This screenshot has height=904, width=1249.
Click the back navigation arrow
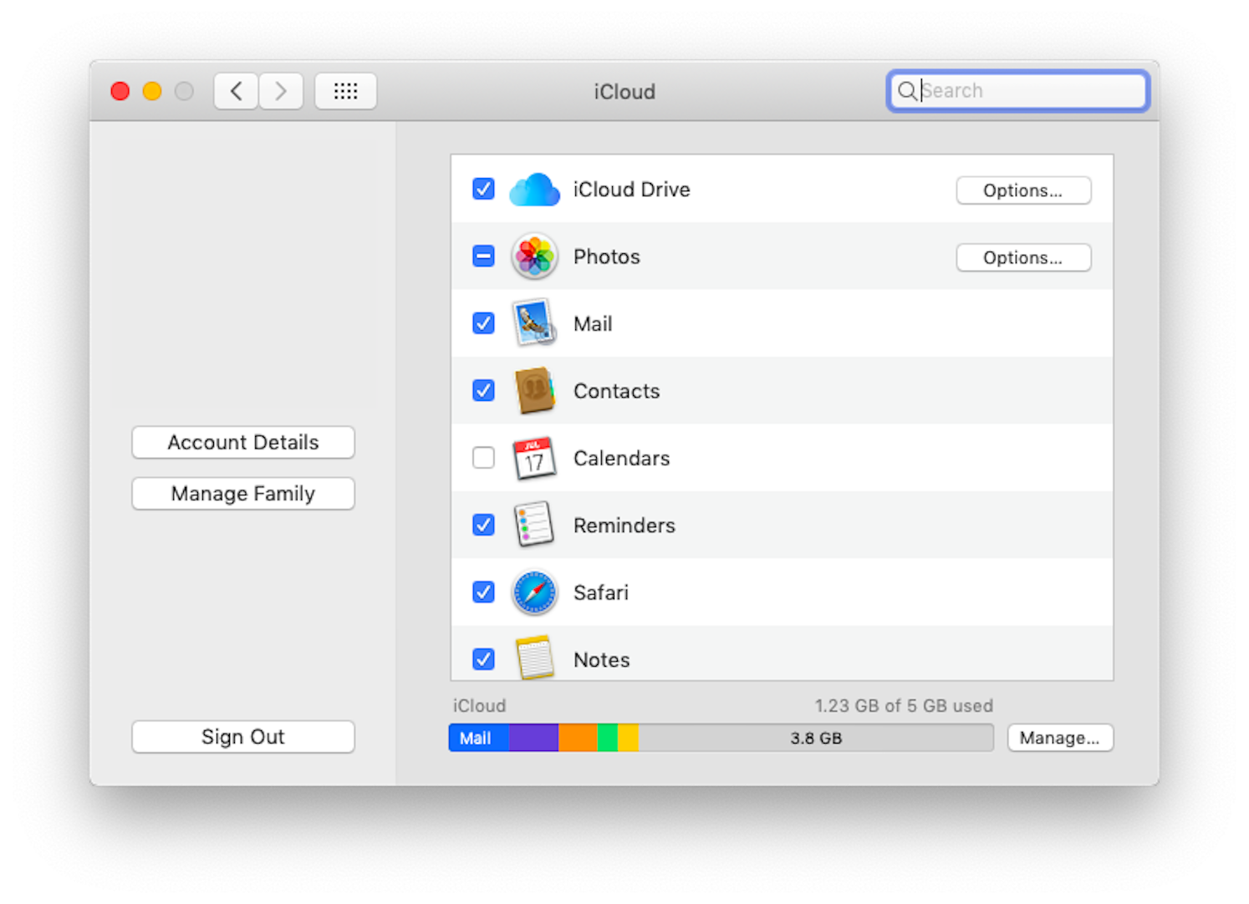tap(235, 91)
